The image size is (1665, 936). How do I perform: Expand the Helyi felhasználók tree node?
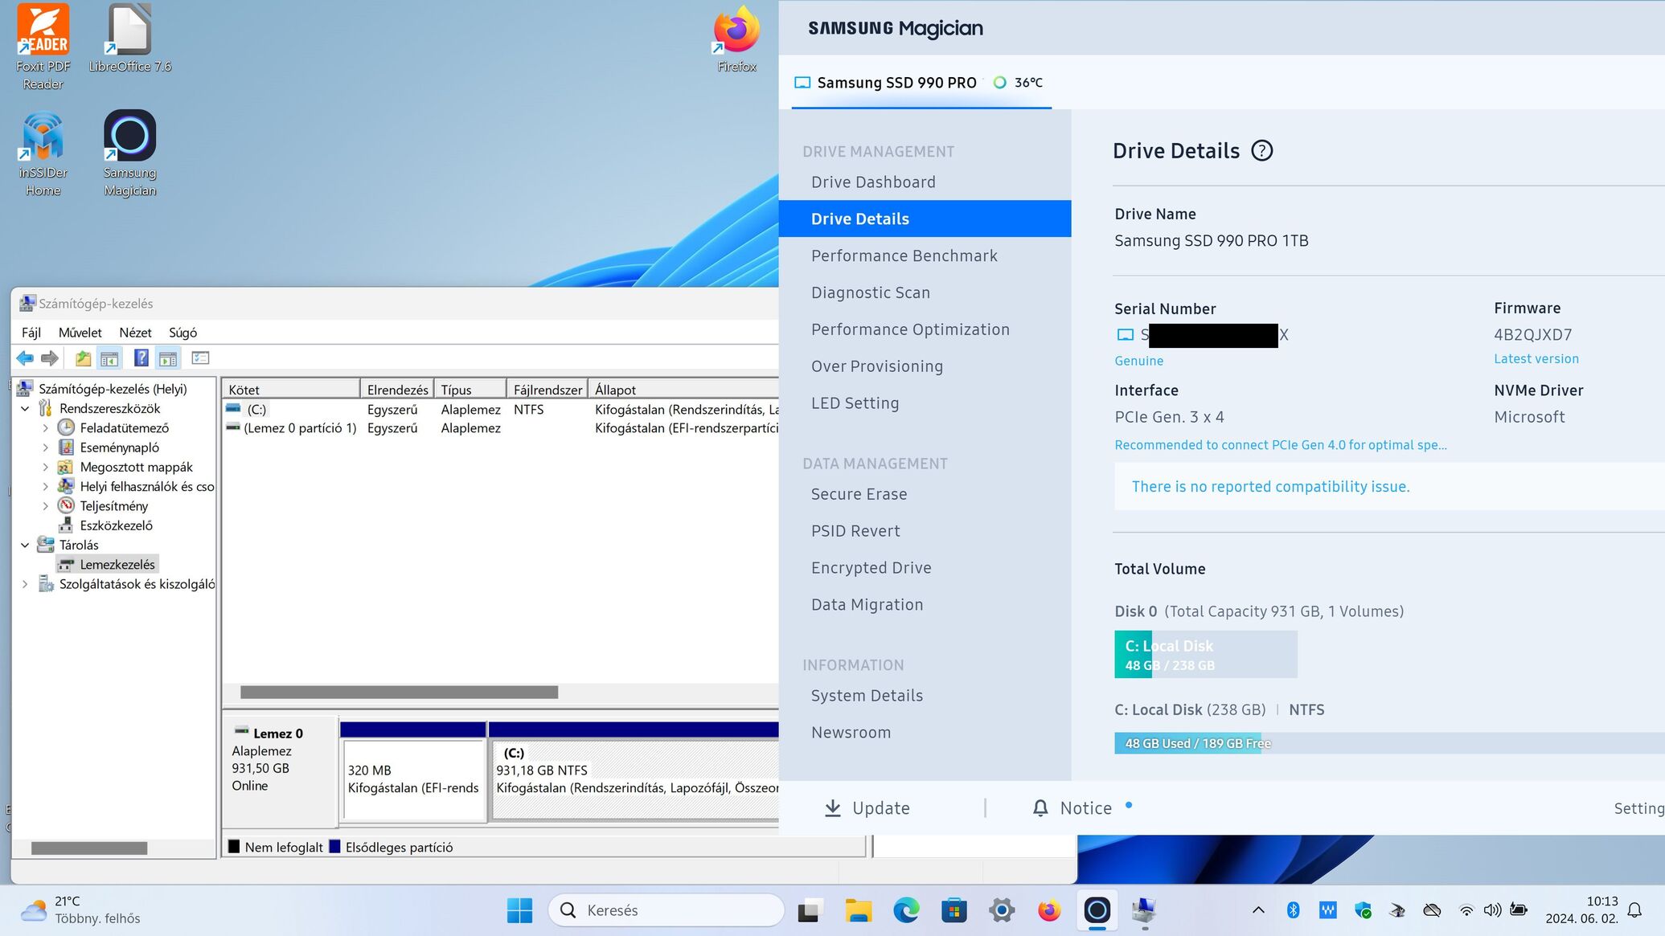[x=45, y=486]
